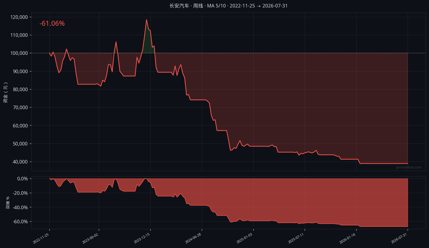This screenshot has width=429, height=248.
Task: Click the 2023-12-15 date axis label
Action: point(142,238)
